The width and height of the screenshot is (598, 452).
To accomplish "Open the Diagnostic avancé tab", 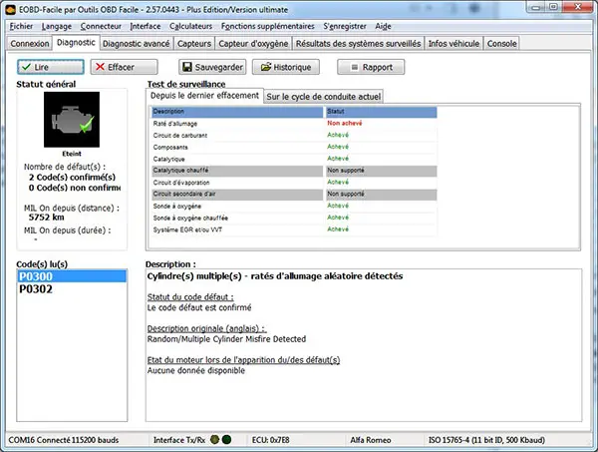I will (137, 44).
